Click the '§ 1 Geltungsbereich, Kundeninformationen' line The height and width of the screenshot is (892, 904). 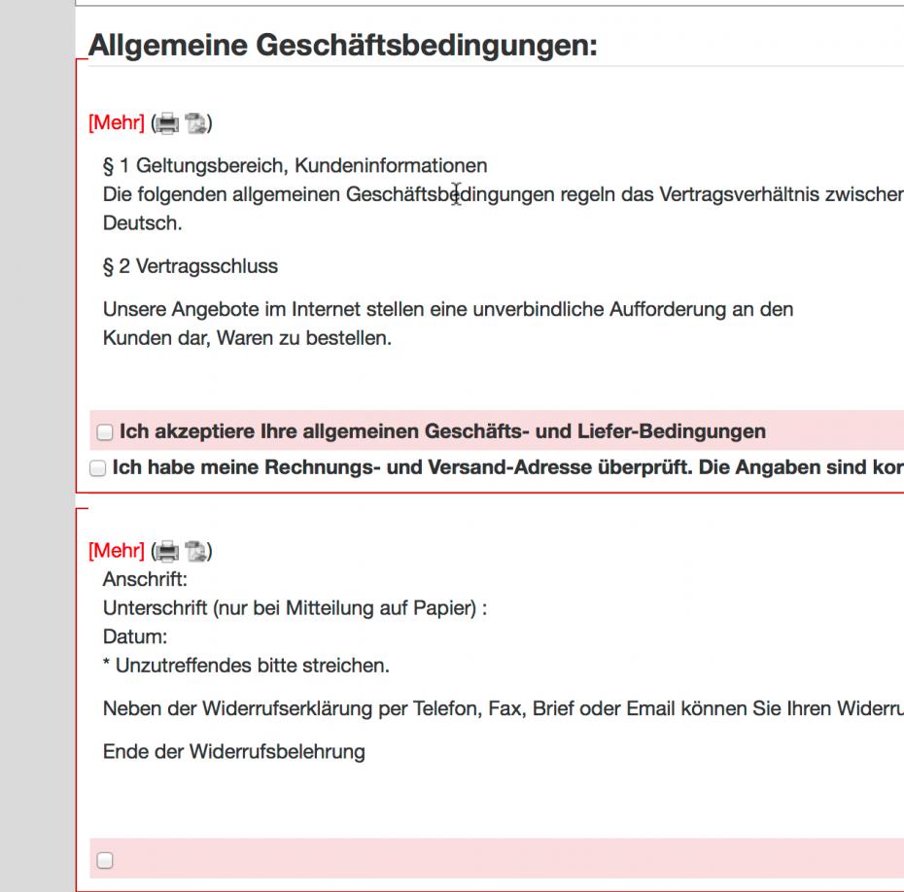coord(295,166)
